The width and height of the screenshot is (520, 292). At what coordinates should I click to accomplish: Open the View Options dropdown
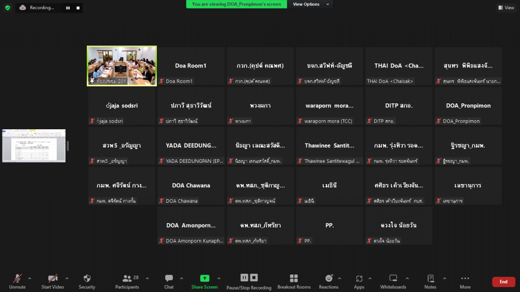coord(310,4)
